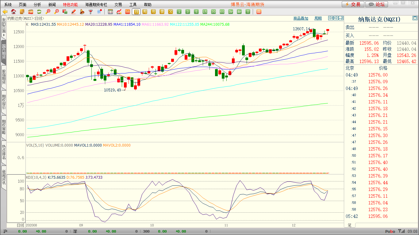Open the 帮助 menu
Viewport: 419px width, 235px height.
[148, 5]
